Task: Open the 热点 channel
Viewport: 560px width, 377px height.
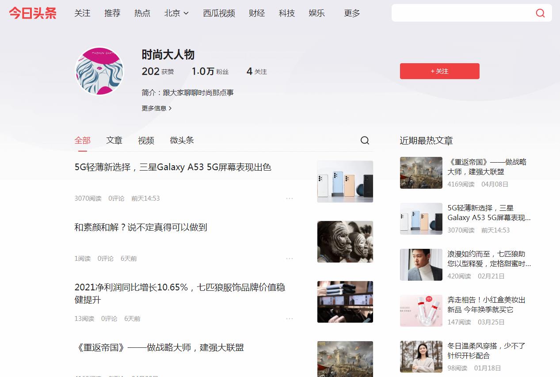Action: [142, 13]
